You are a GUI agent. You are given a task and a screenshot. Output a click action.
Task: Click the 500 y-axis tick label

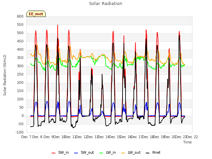[20, 33]
